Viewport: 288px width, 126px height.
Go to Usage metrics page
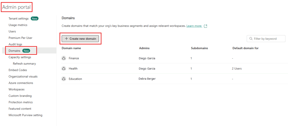click(x=18, y=25)
